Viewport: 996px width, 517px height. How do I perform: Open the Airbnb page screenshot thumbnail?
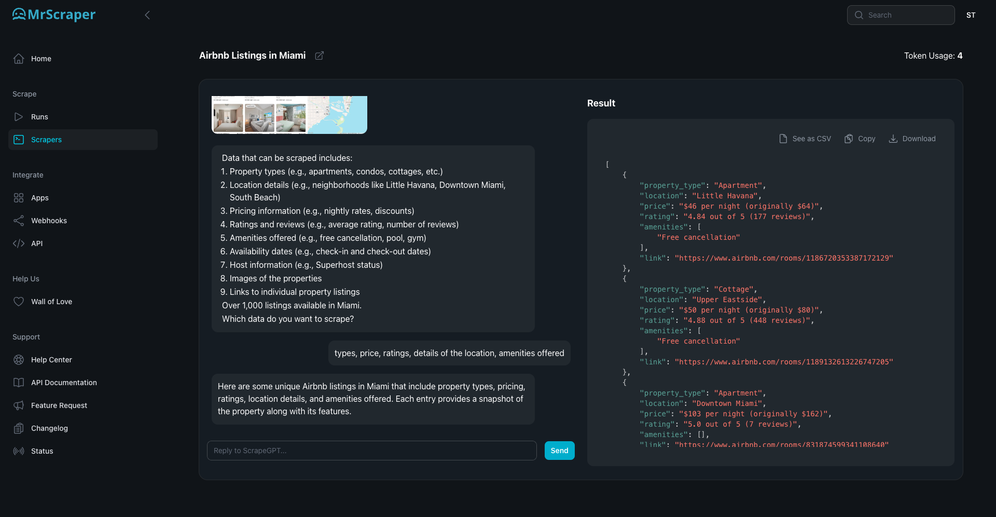(x=289, y=115)
